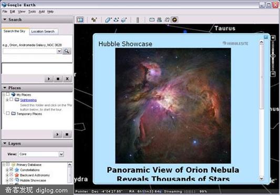Click the Show in Google Maps icon
The image size is (280, 195).
pyautogui.click(x=167, y=19)
